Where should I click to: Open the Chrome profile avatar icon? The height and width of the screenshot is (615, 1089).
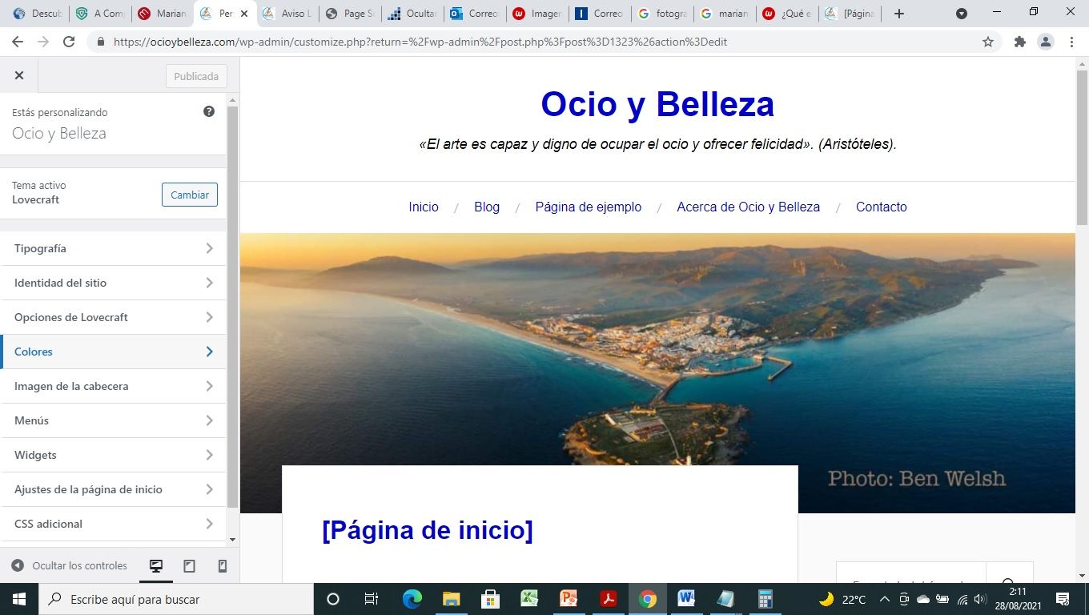[1046, 42]
